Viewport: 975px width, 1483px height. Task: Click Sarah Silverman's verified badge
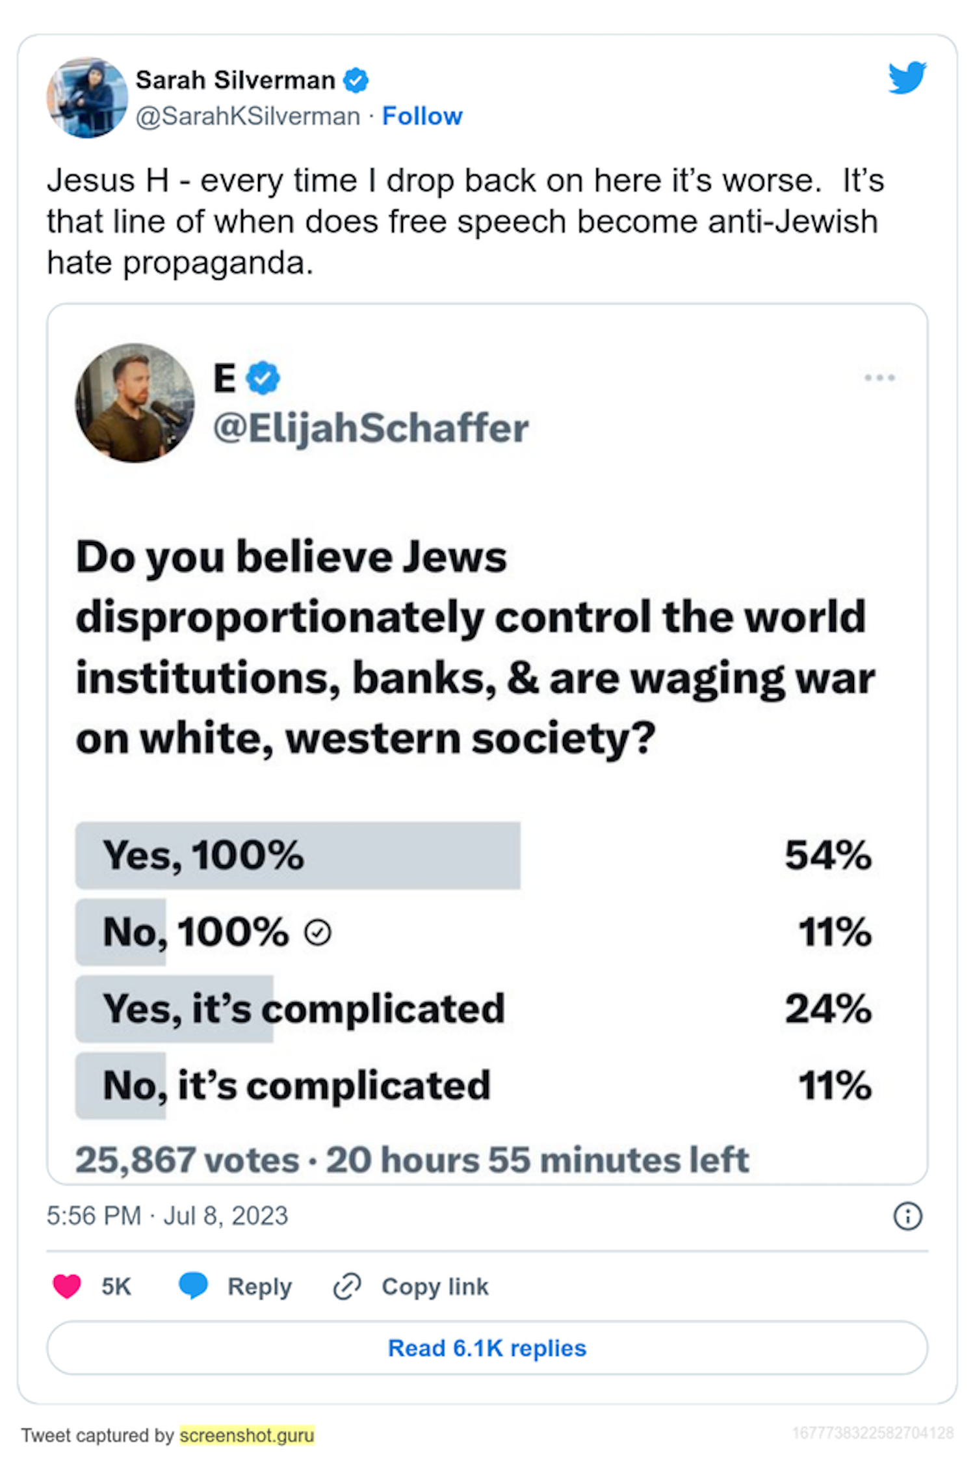356,81
